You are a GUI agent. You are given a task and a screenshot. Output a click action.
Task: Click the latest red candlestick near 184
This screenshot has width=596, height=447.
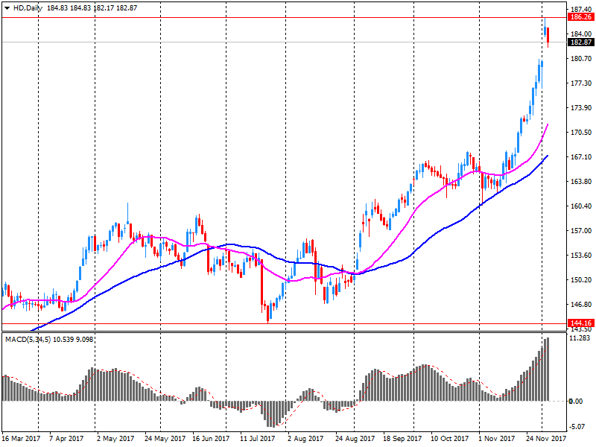548,36
